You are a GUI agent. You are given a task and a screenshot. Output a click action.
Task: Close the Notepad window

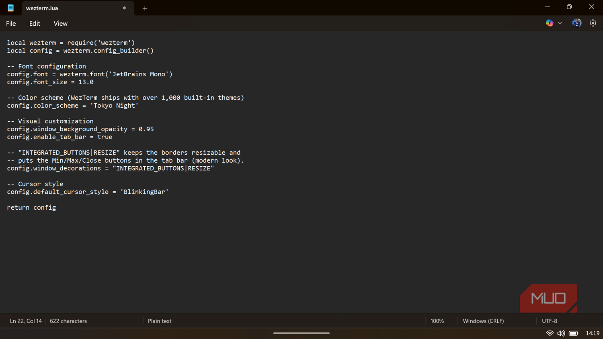coord(591,7)
